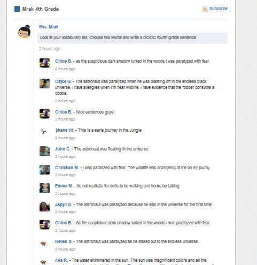257x265 pixels.
Task: Click the timestamp under Cayce G.'s comment
Action: pos(65,101)
